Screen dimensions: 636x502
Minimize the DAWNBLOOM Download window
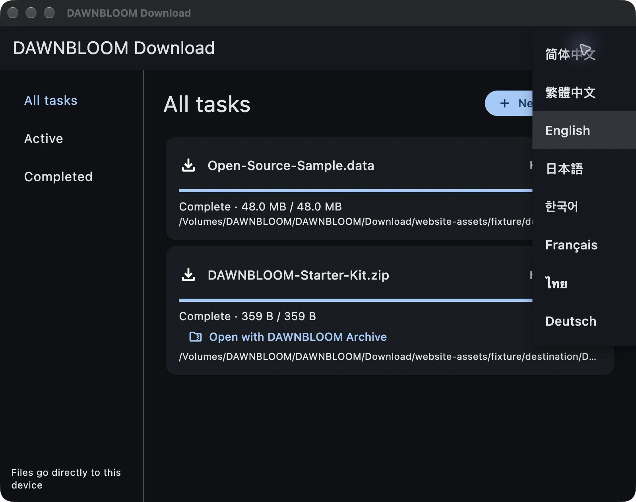click(x=31, y=13)
